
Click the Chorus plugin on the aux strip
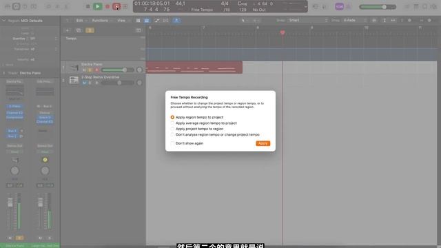(x=45, y=113)
